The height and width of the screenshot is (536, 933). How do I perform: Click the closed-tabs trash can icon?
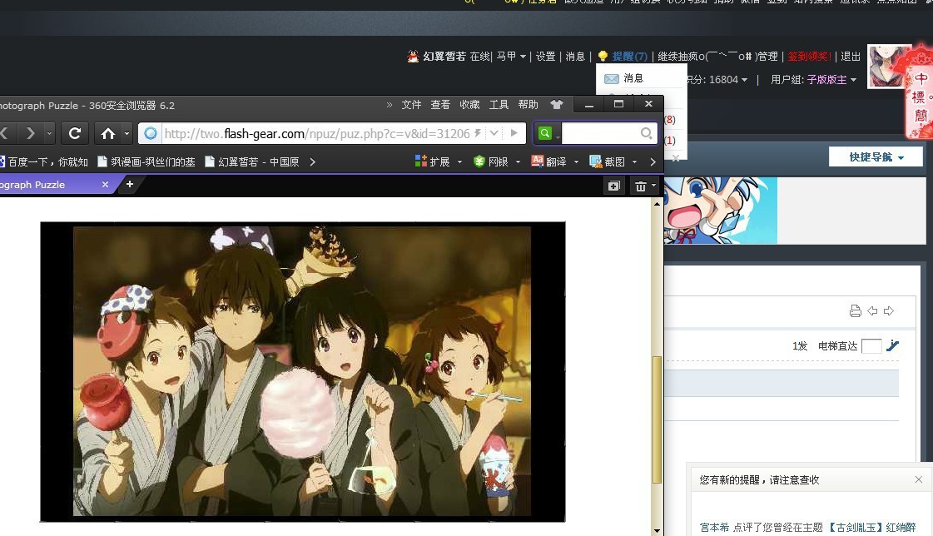point(640,186)
